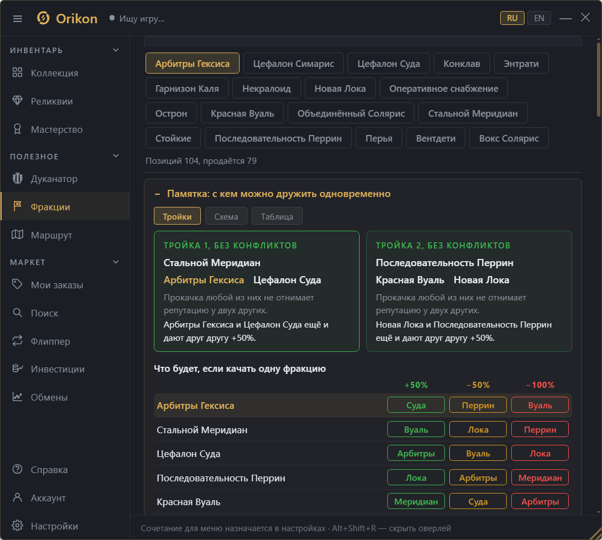Switch to the Схема tab
This screenshot has height=540, width=602.
pos(226,216)
